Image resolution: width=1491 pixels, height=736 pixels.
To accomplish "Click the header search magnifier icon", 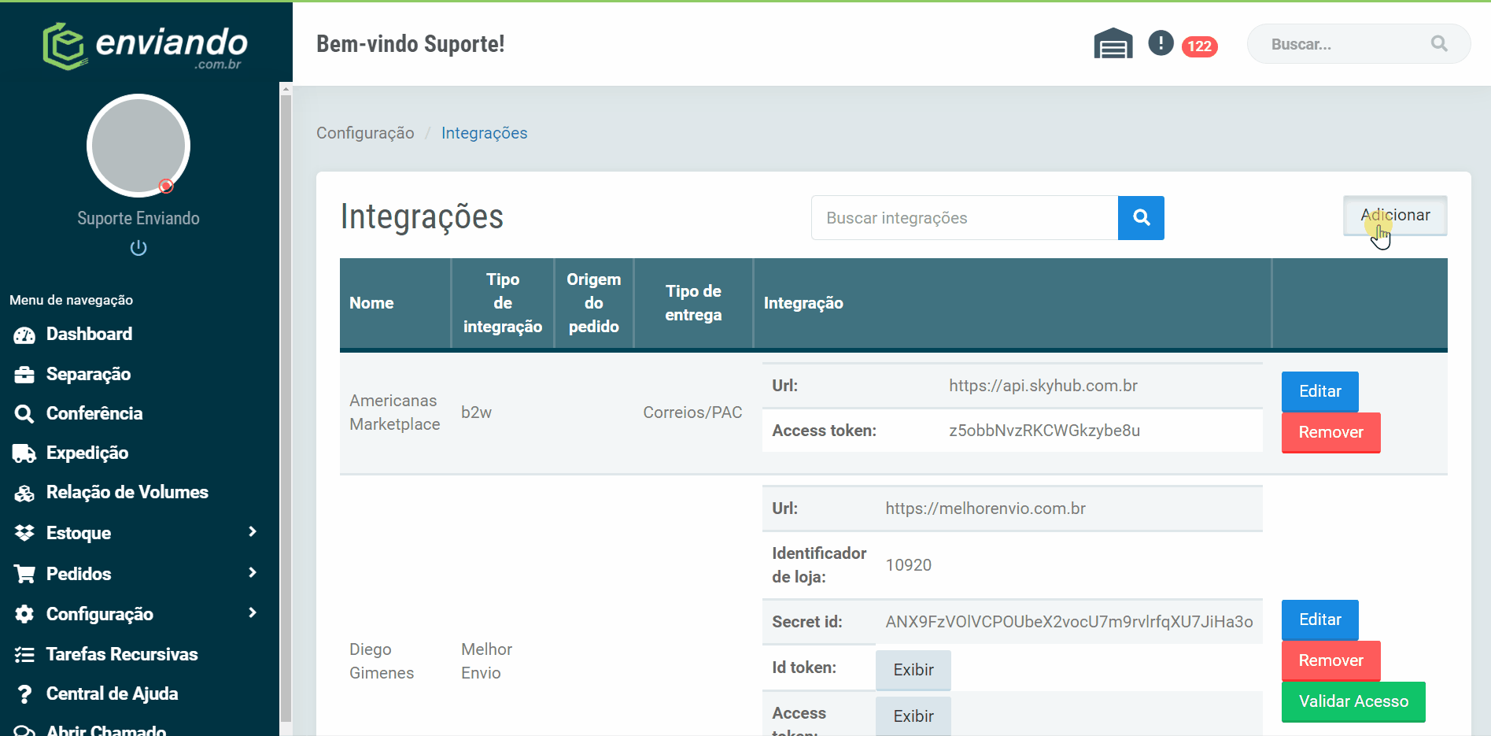I will 1438,44.
